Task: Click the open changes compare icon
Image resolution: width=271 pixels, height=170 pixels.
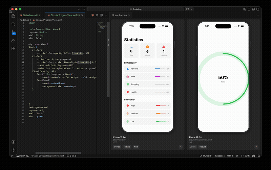Action: (97, 15)
